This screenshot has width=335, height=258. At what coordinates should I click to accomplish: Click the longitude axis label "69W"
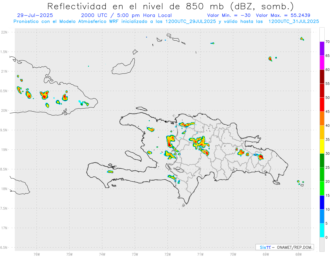coord(266,254)
